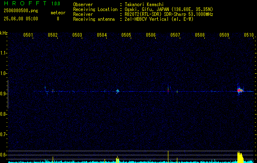
Task: Click the Observer label
Action: tap(83, 4)
